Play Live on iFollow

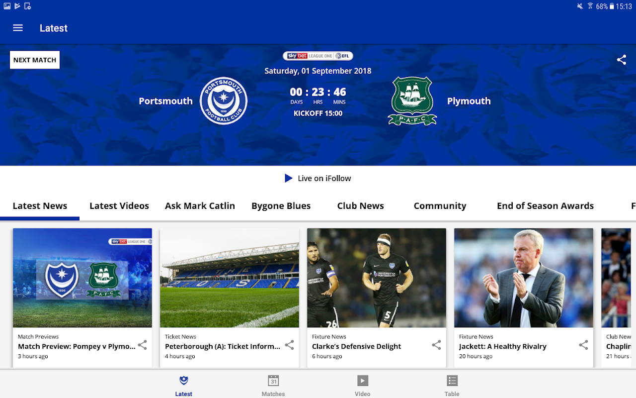coord(318,178)
